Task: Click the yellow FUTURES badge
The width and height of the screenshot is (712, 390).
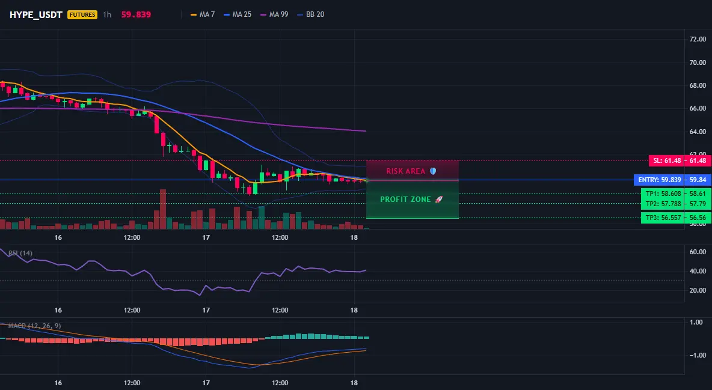Action: point(82,14)
